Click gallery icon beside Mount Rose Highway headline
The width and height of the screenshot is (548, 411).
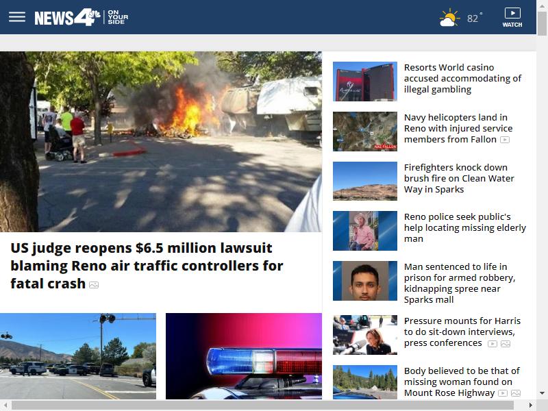pyautogui.click(x=516, y=393)
